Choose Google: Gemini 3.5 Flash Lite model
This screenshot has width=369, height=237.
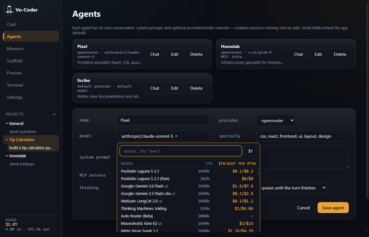point(187,193)
